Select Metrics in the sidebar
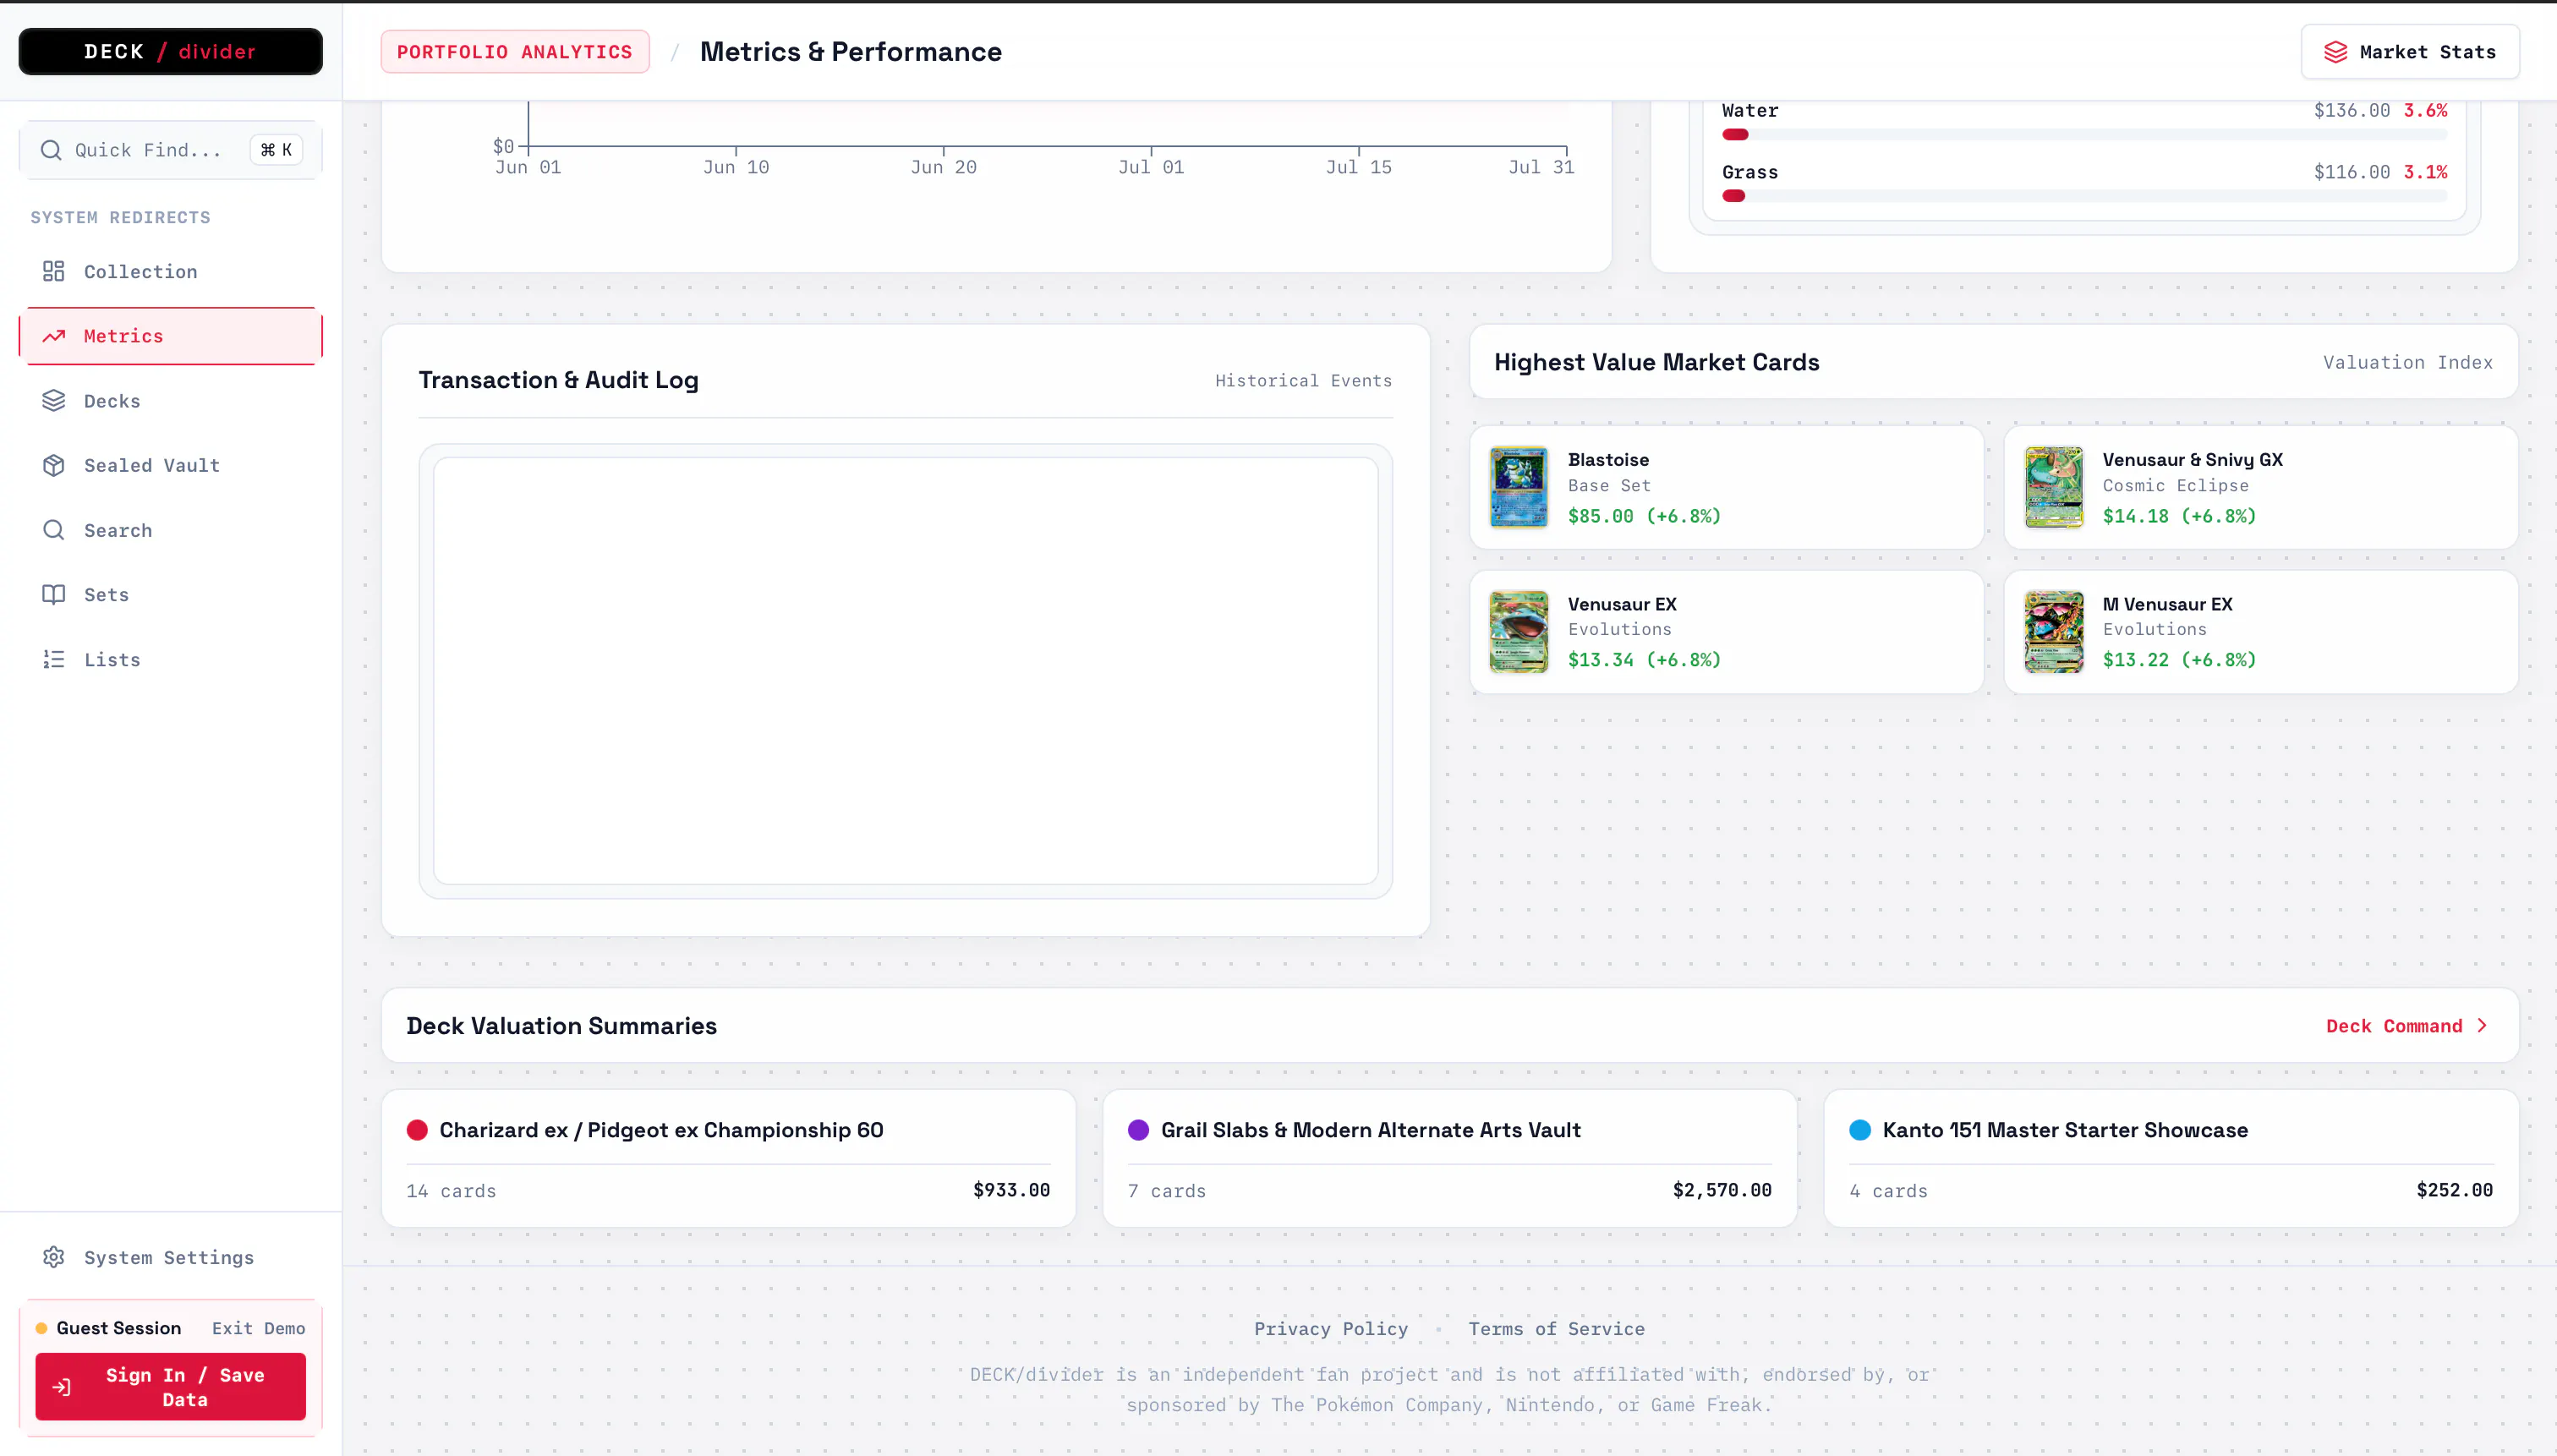This screenshot has width=2557, height=1456. (x=170, y=336)
